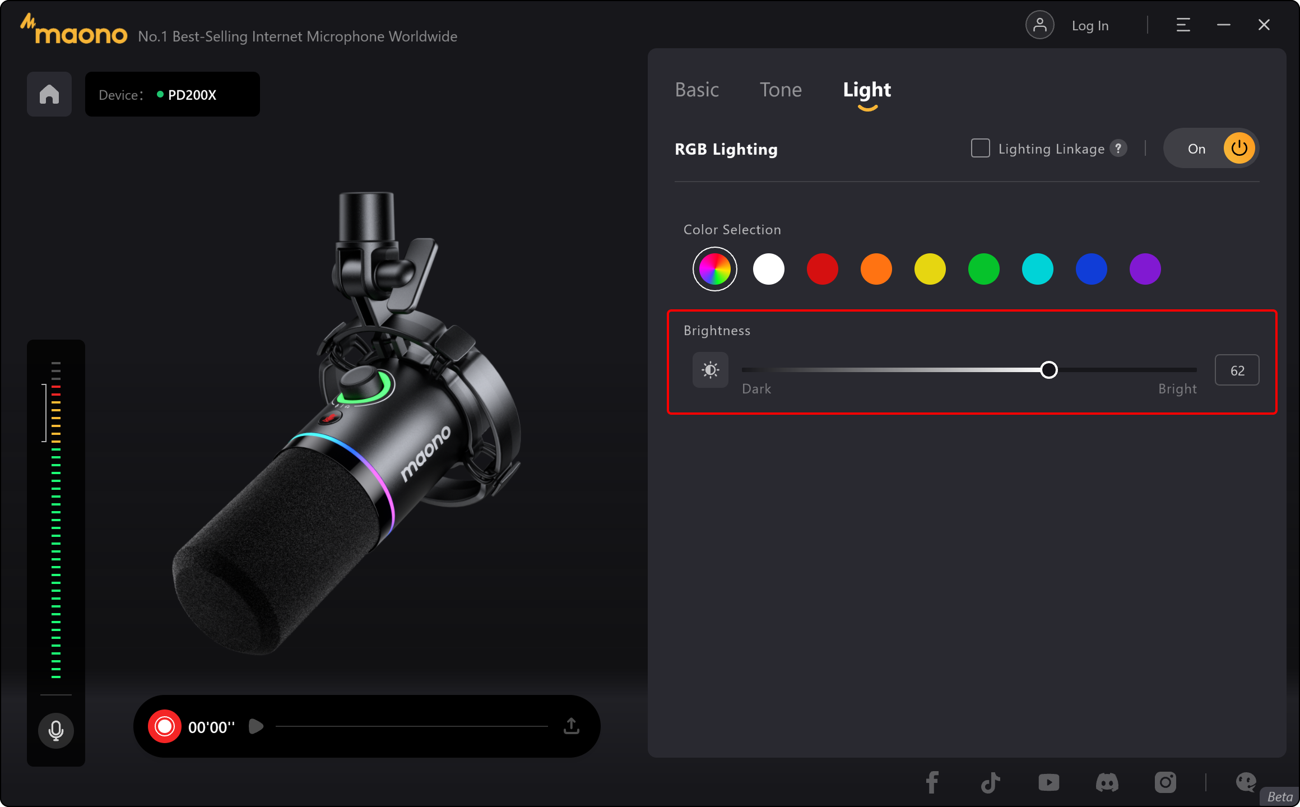This screenshot has height=807, width=1300.
Task: Switch to the Tone tab
Action: tap(781, 90)
